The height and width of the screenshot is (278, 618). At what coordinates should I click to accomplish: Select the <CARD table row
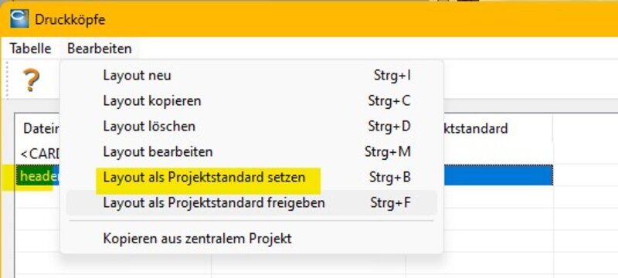(38, 154)
